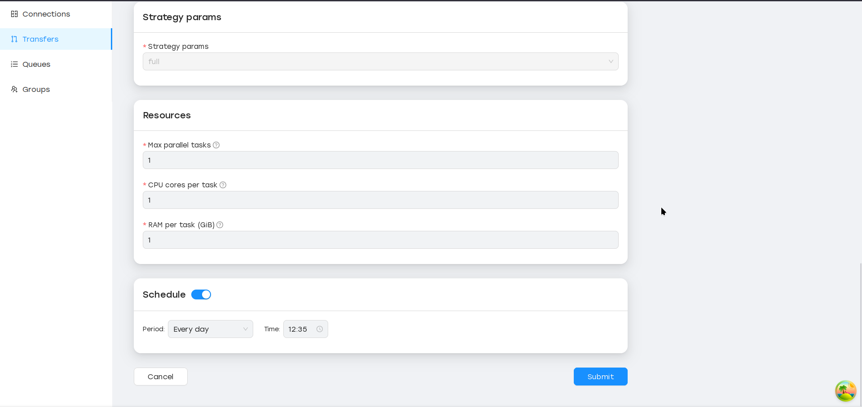The height and width of the screenshot is (407, 862).
Task: Click the Connections sidebar icon
Action: pyautogui.click(x=14, y=14)
